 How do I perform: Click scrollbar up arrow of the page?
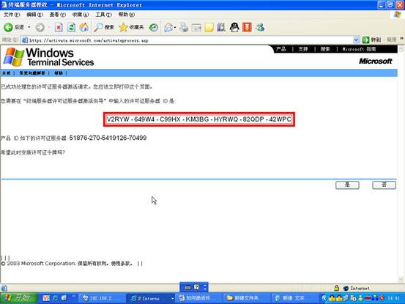pos(401,49)
